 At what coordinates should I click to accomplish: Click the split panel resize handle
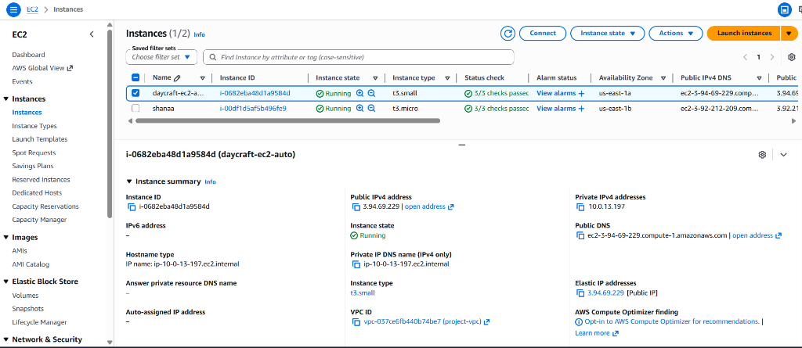tap(462, 145)
